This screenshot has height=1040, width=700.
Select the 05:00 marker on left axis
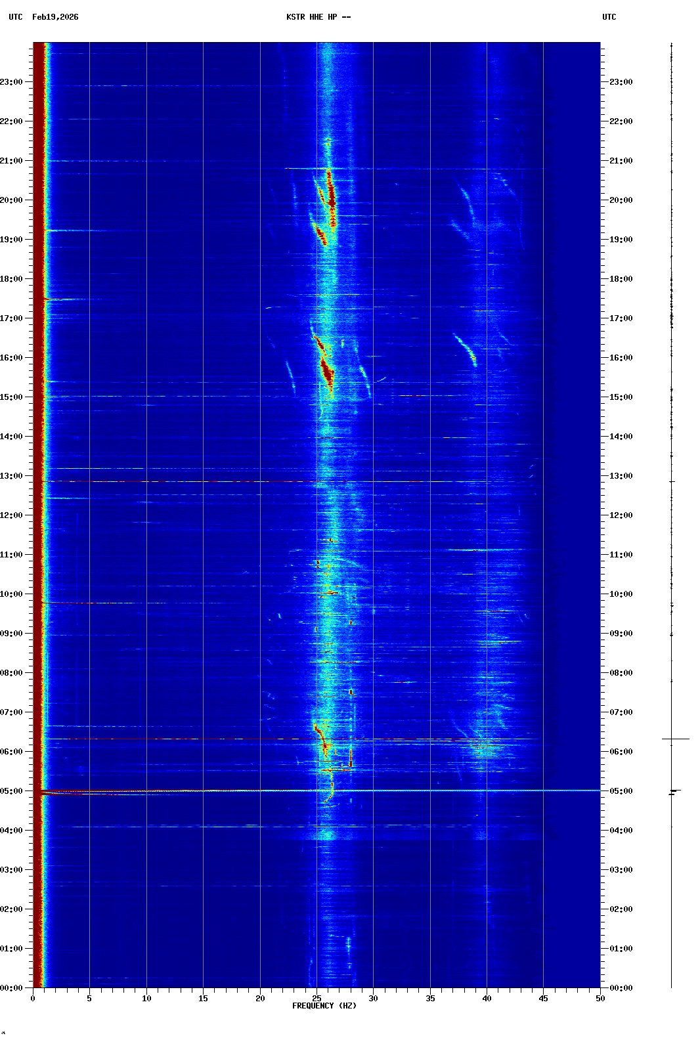coord(11,791)
